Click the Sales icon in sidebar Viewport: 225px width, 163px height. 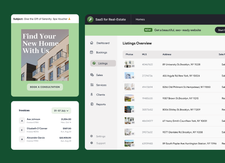click(x=92, y=75)
